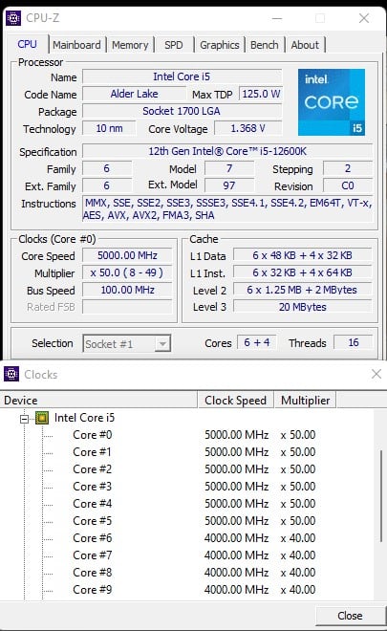Click the Clocks window purple chip icon

click(x=11, y=374)
